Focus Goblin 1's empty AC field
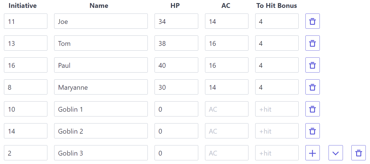Viewport: 370px width, 164px height. pyautogui.click(x=226, y=109)
